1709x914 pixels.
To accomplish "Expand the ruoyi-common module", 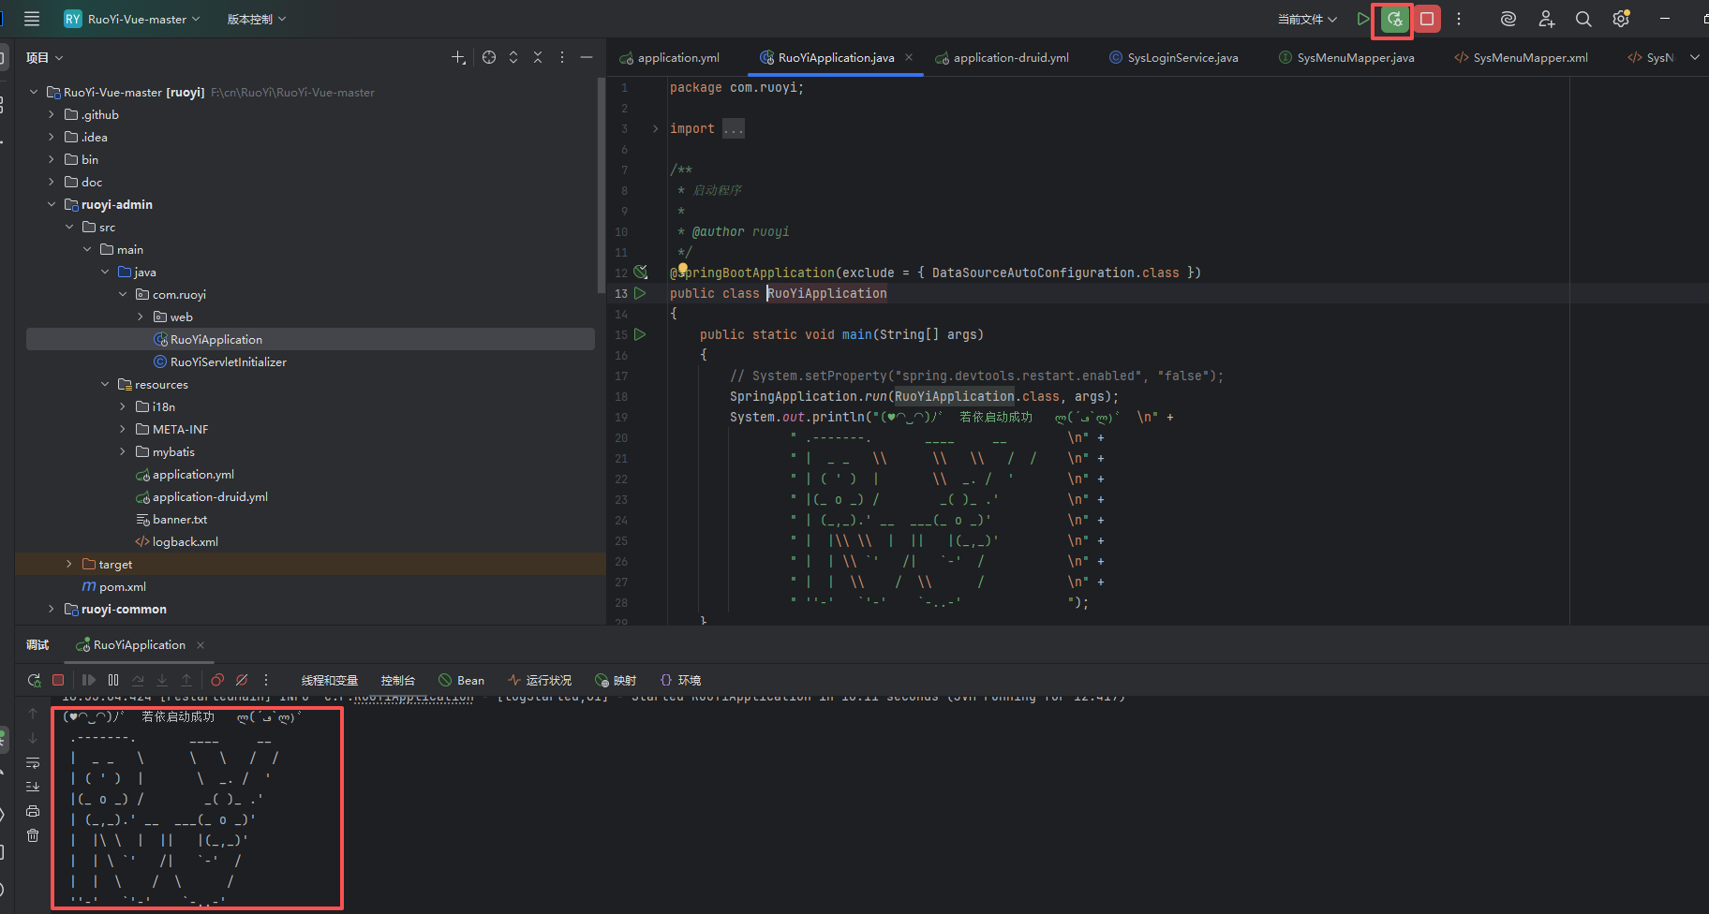I will coord(52,609).
